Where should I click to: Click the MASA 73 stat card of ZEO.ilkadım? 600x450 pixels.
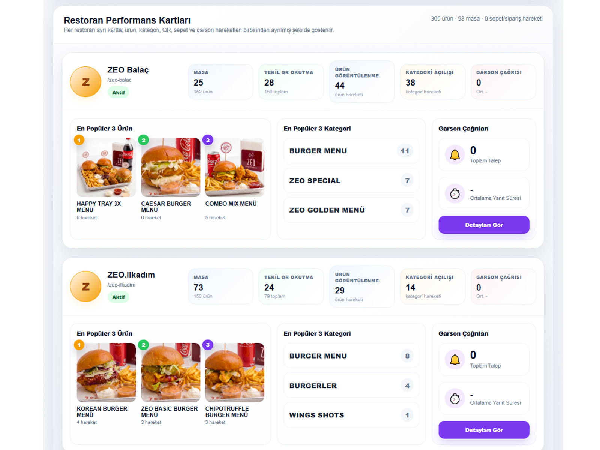click(220, 286)
